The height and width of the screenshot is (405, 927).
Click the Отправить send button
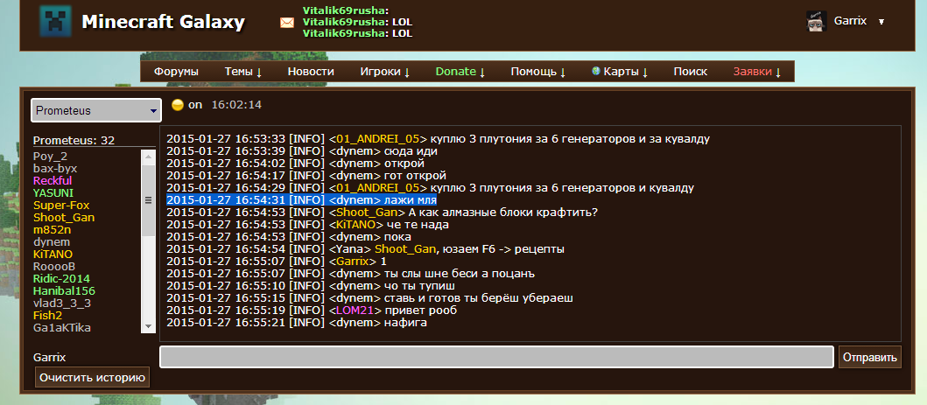pos(870,357)
